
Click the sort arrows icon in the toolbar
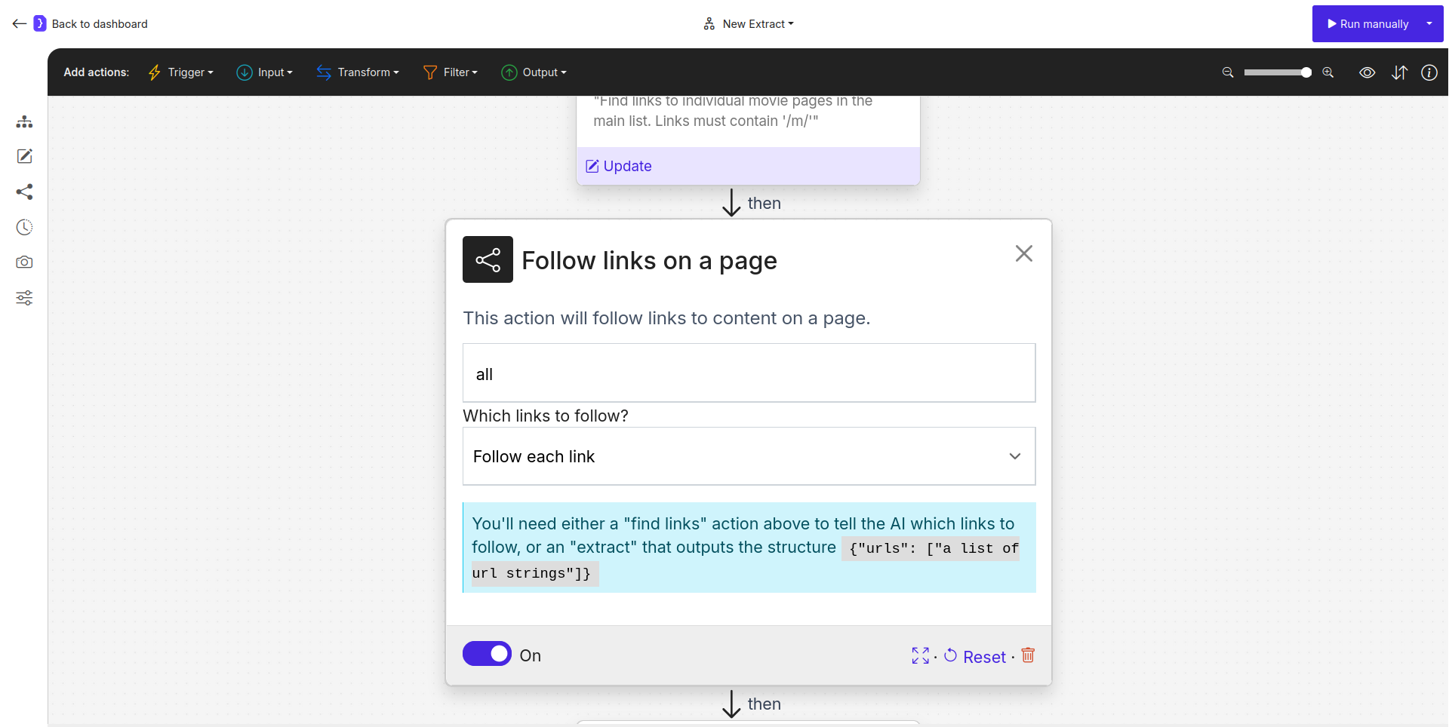(x=1399, y=72)
